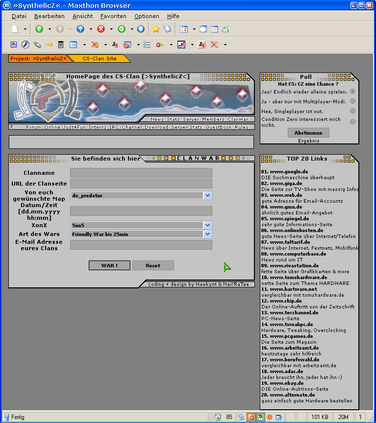This screenshot has height=423, width=376.
Task: Go to the home page icon
Action: 141,29
